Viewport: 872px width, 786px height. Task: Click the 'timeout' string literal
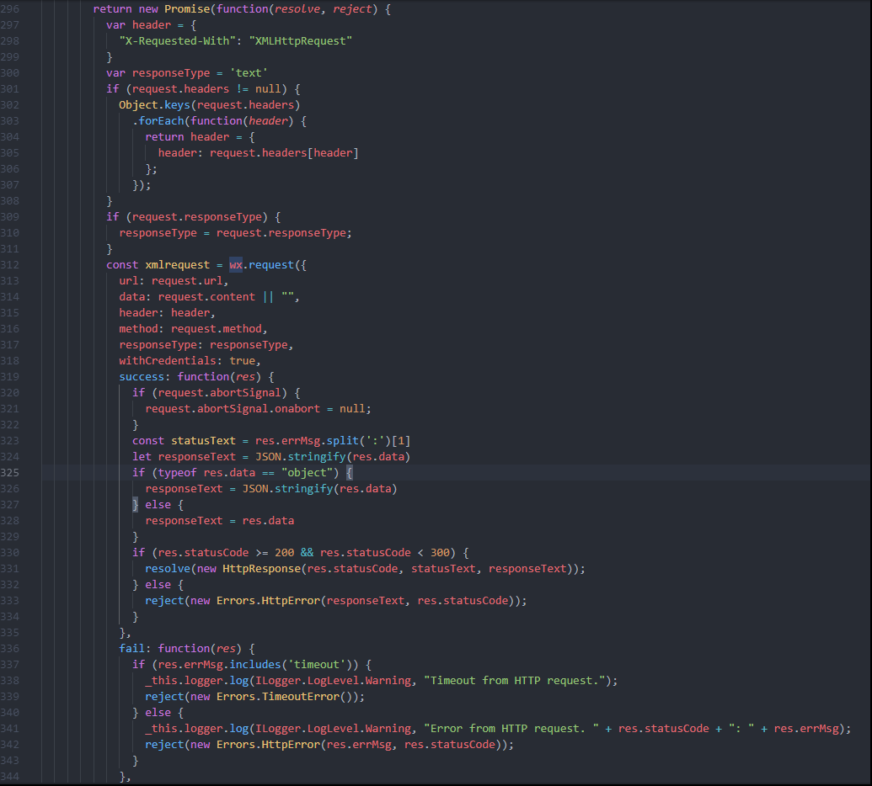pos(317,665)
